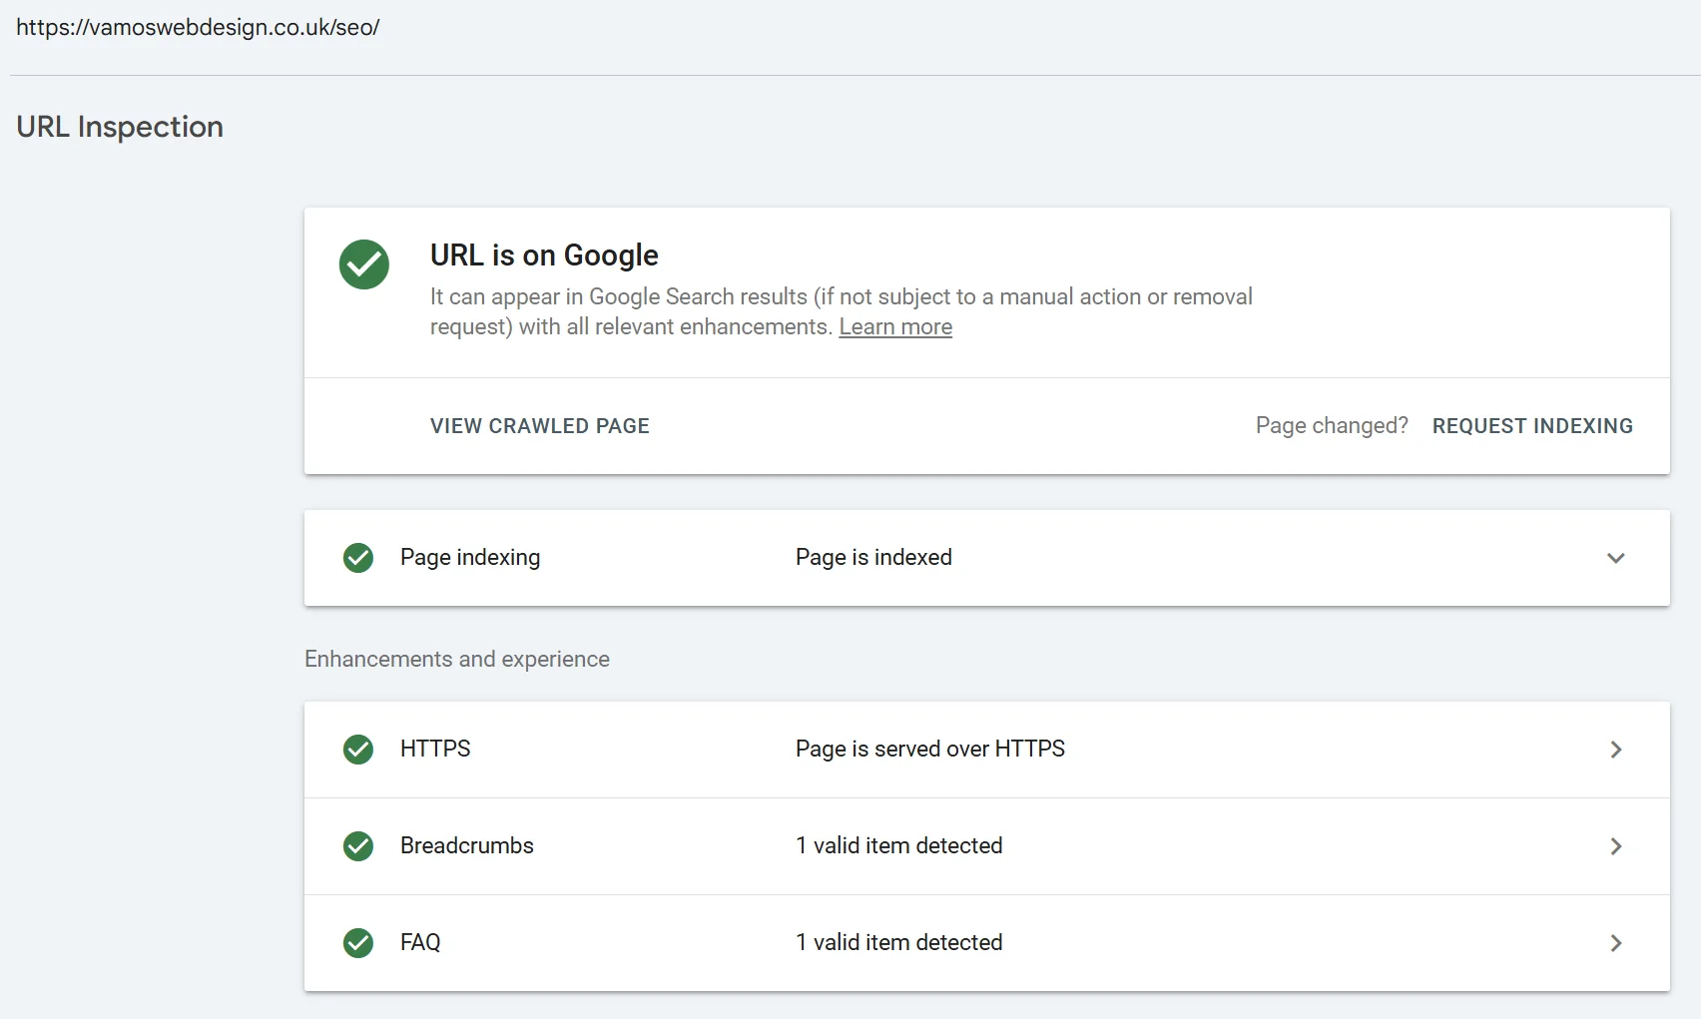Click the green check icon next to Breadcrumbs

pyautogui.click(x=358, y=846)
